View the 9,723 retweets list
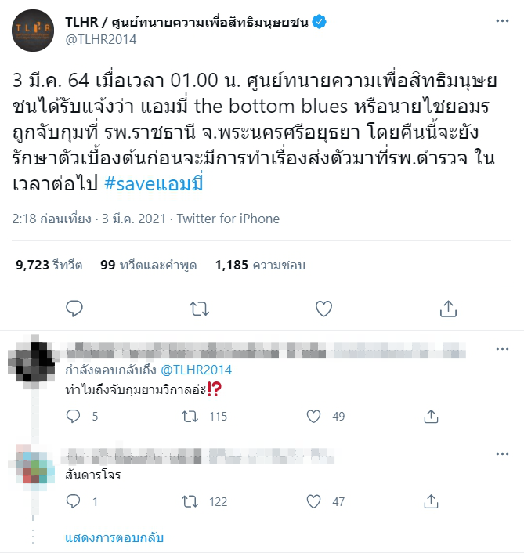 click(49, 265)
